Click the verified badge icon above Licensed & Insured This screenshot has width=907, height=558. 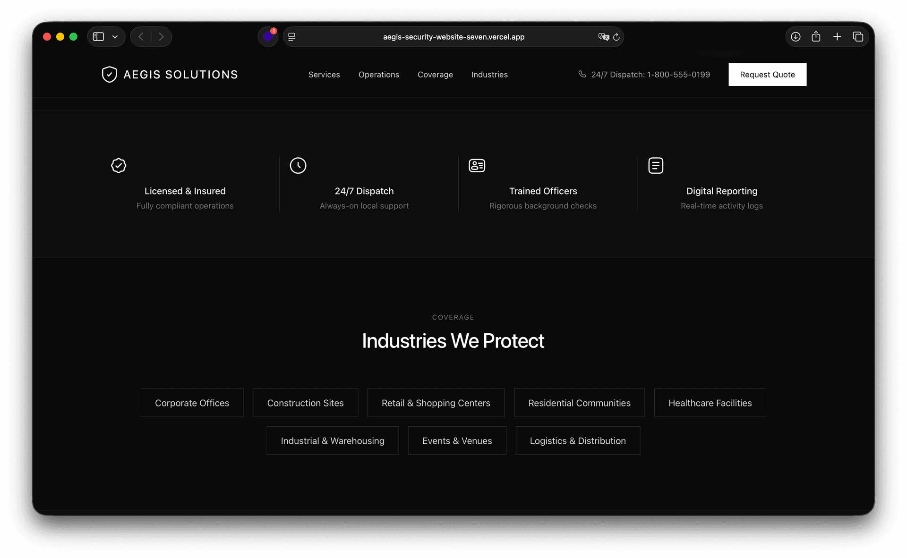(119, 166)
